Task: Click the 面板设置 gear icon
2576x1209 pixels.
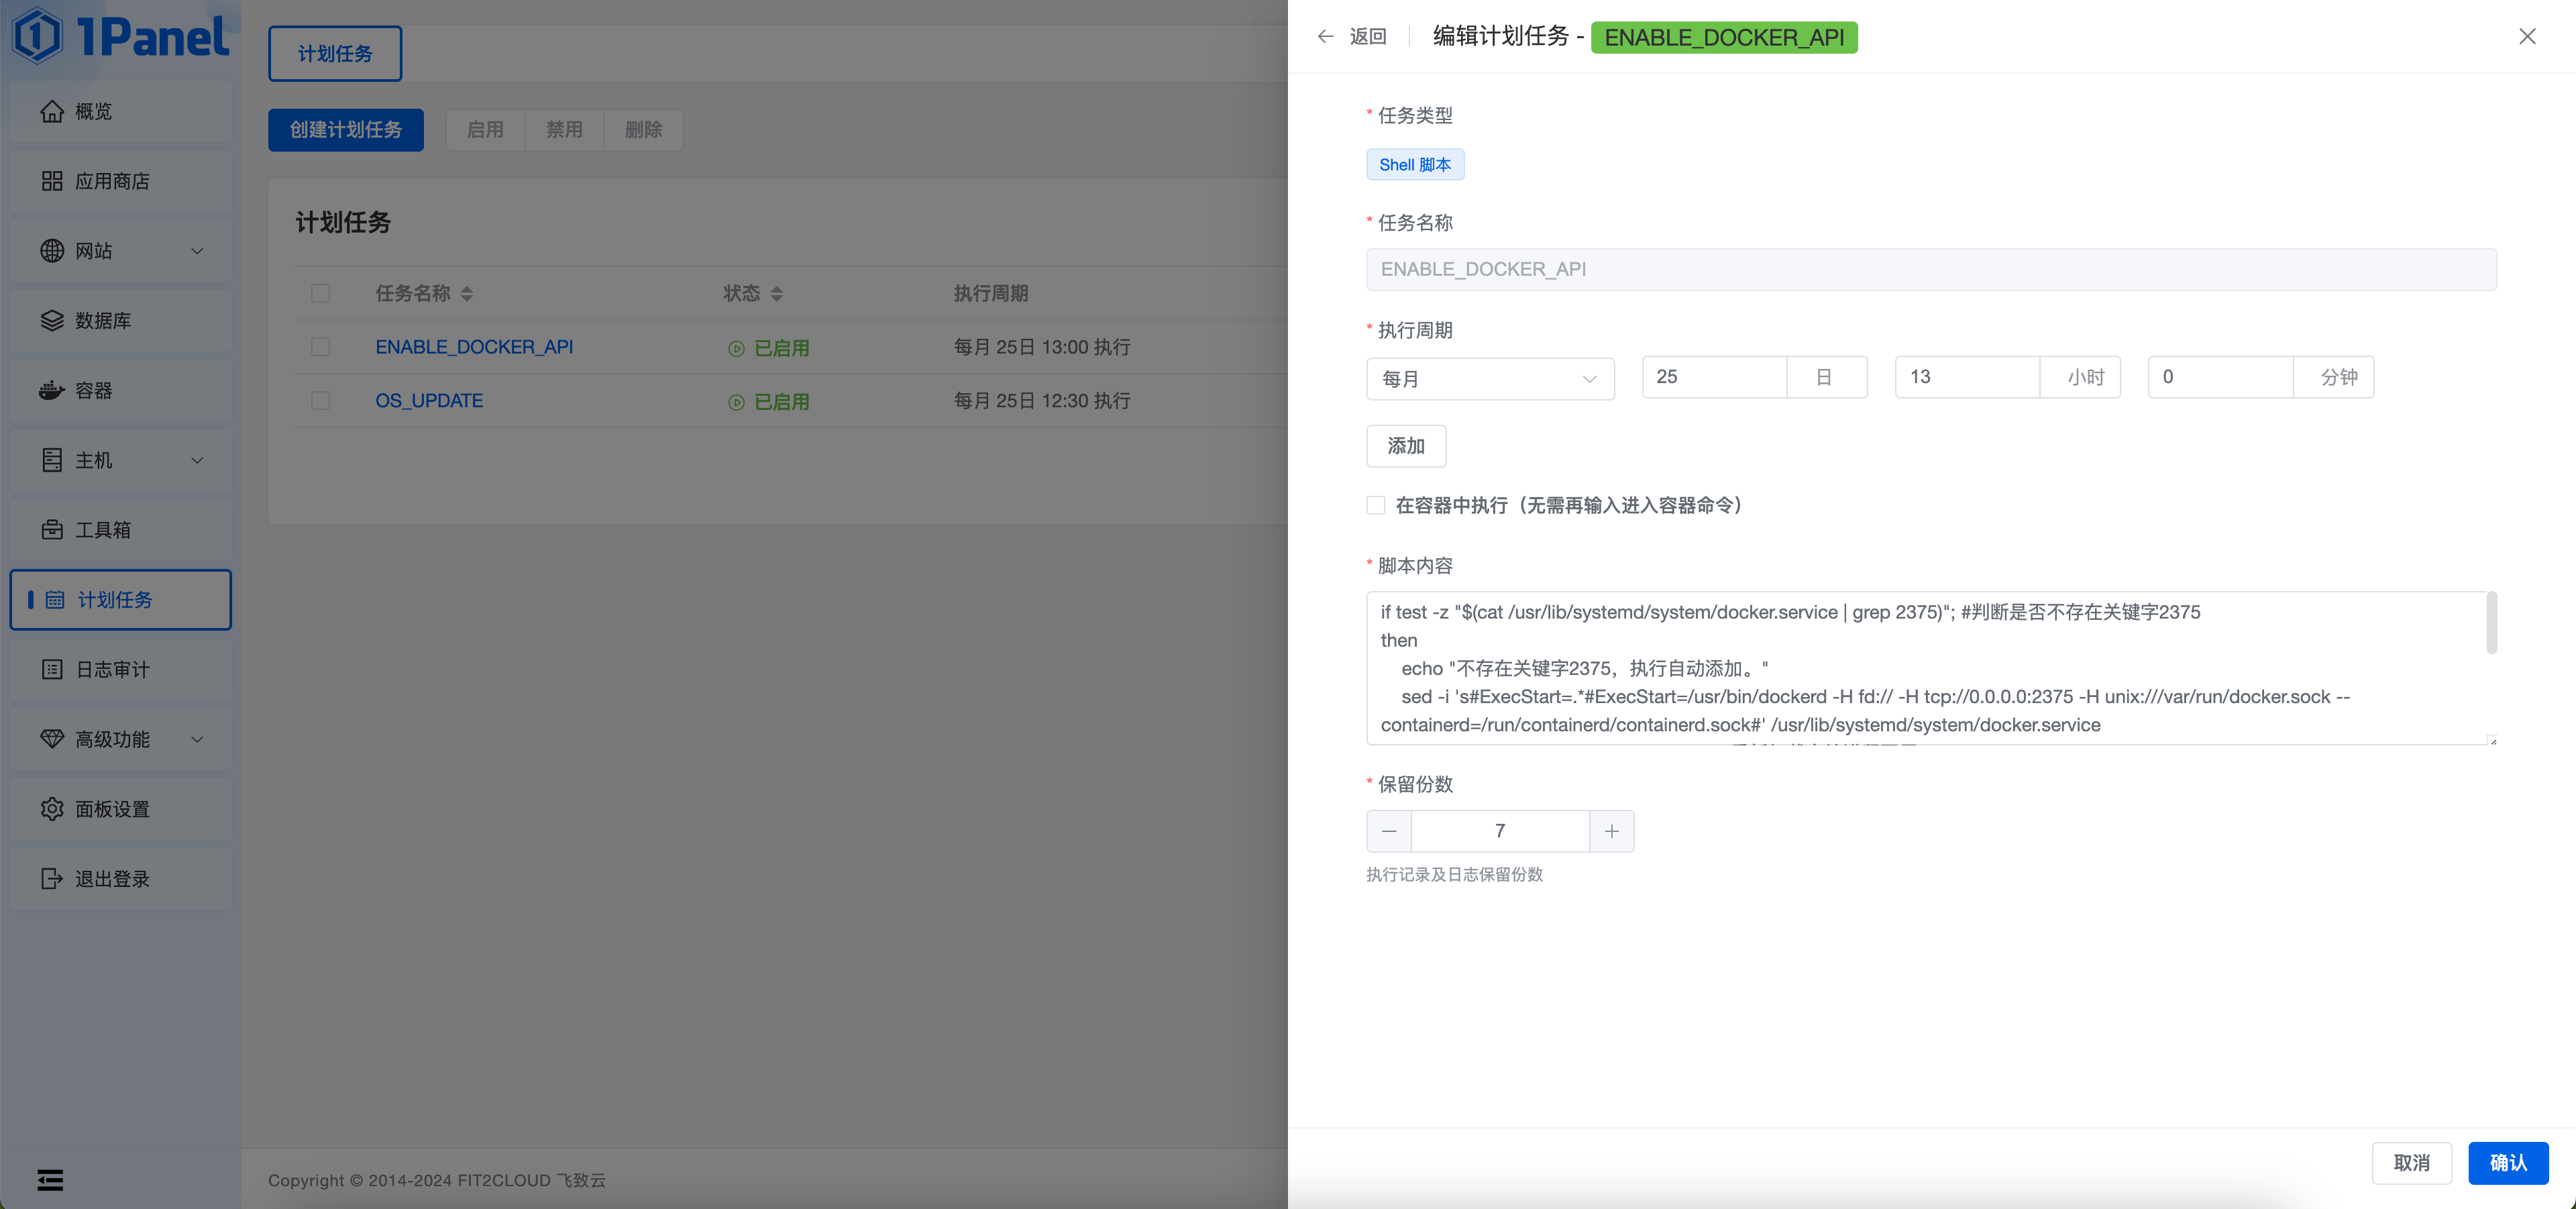Action: tap(52, 809)
